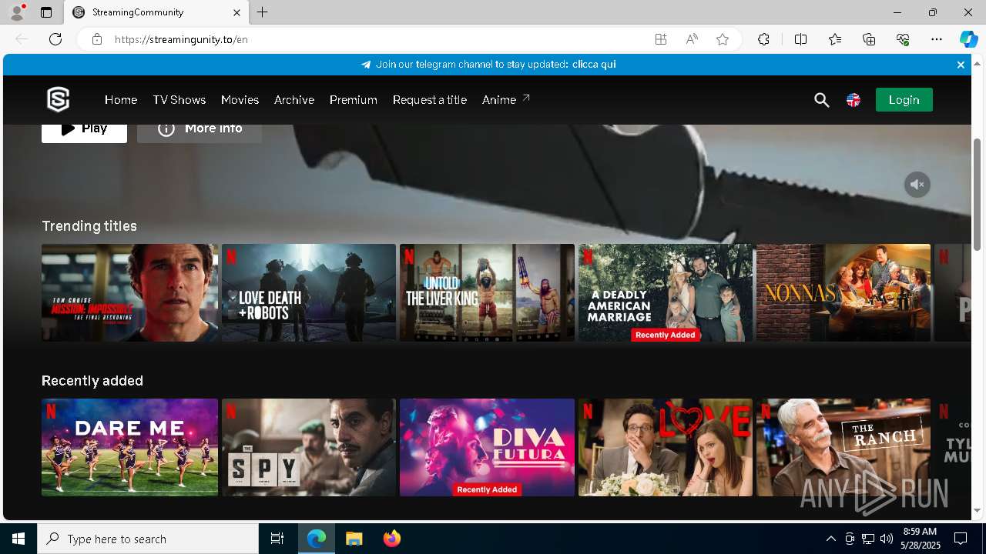Click the Edge back arrow

pyautogui.click(x=22, y=39)
